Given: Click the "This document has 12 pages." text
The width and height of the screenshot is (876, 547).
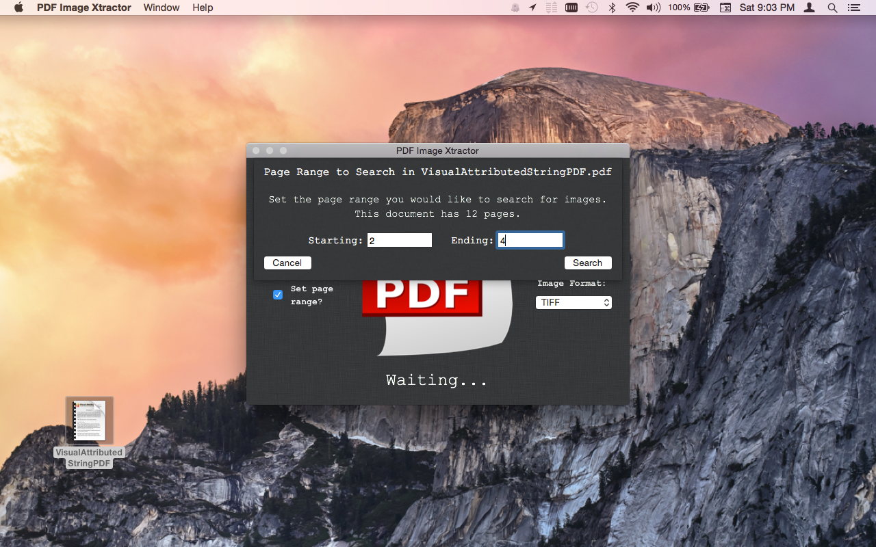Looking at the screenshot, I should (437, 214).
